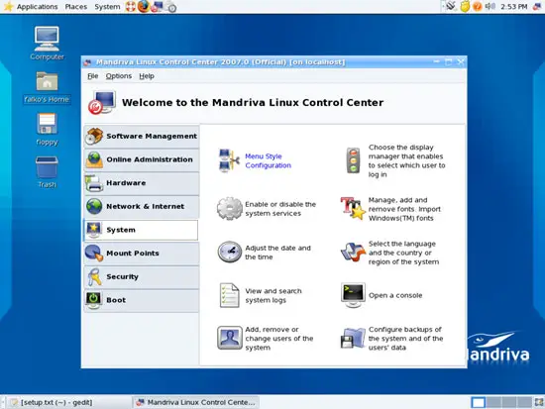Click the "Open a console" text
The width and height of the screenshot is (545, 409).
pos(395,296)
